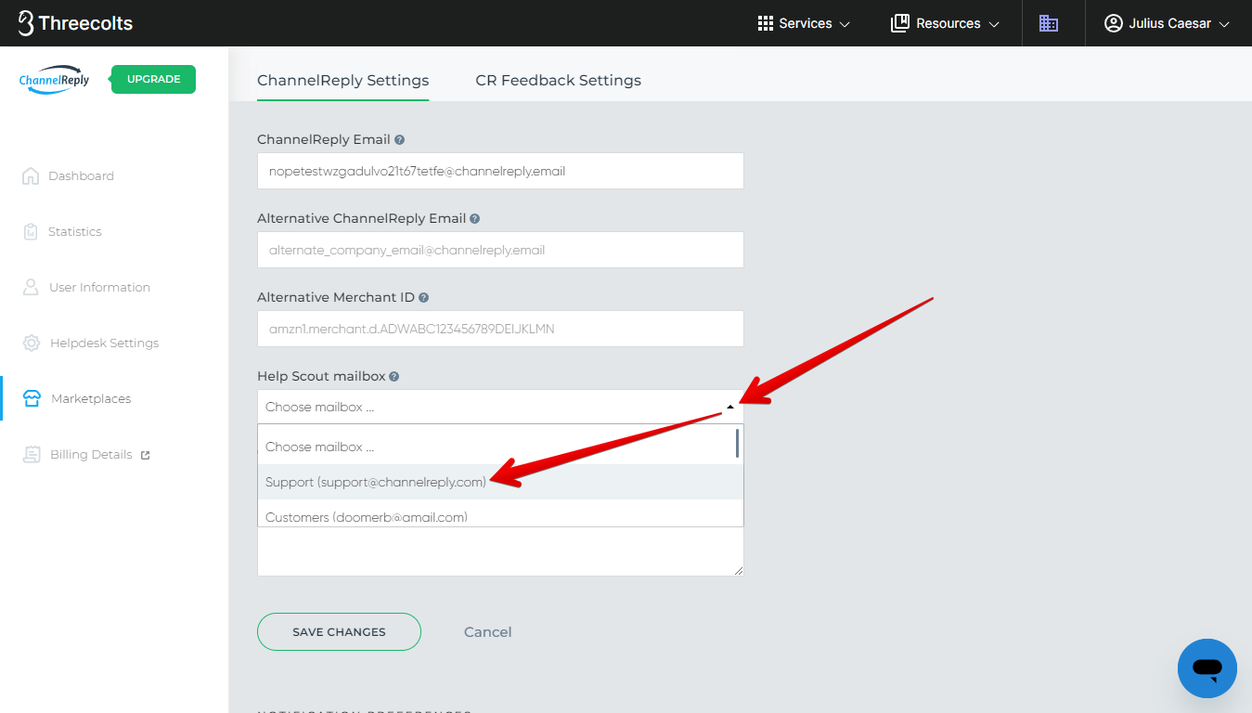Click help icon next to Alternative ChannelReply Email
Viewport: 1252px width, 713px height.
pyautogui.click(x=474, y=218)
